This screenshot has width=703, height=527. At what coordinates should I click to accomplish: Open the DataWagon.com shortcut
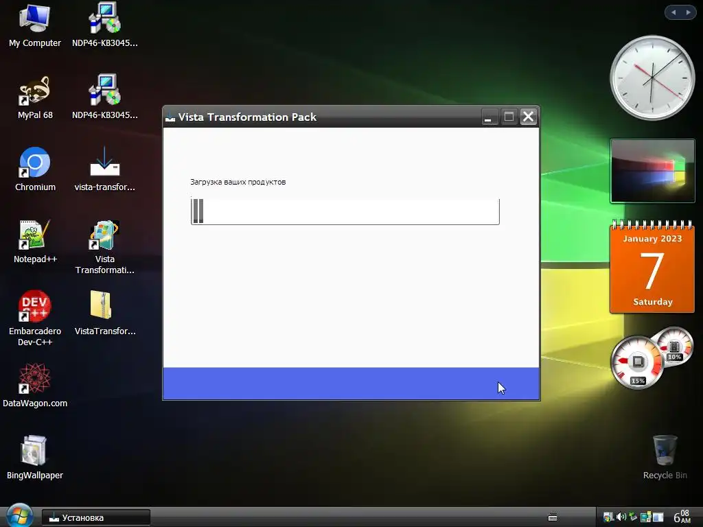click(x=34, y=386)
